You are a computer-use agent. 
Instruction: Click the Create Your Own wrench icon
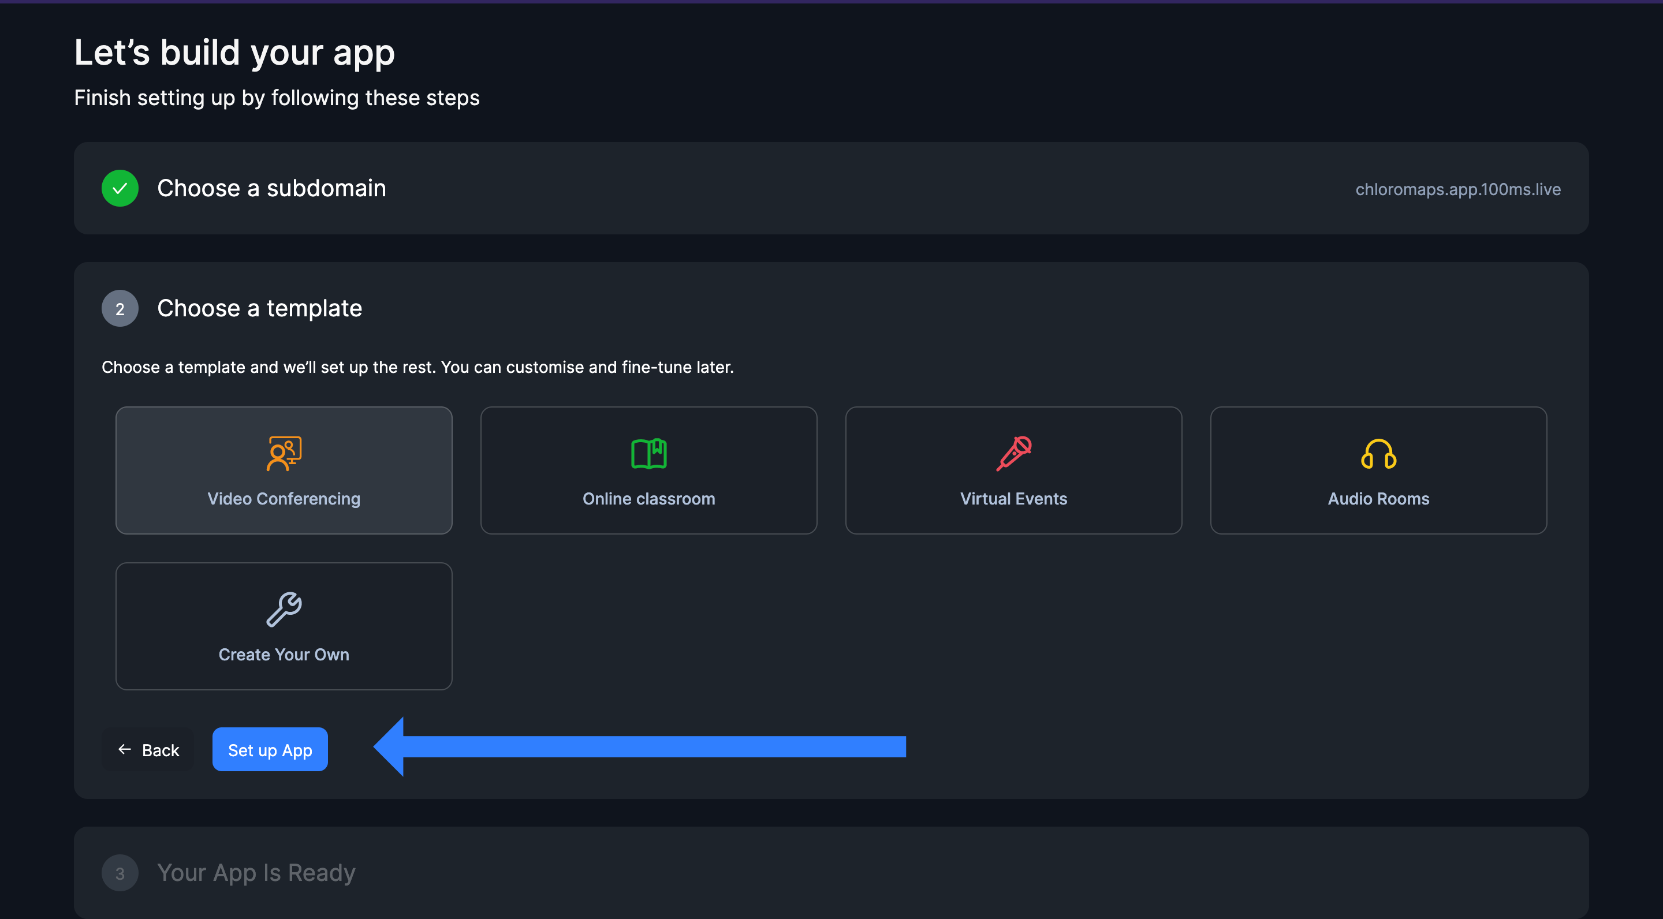(284, 609)
